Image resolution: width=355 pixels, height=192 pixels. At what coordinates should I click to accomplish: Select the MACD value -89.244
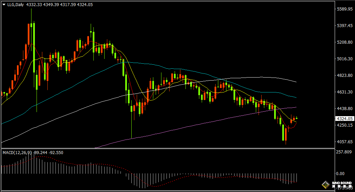coord(40,153)
